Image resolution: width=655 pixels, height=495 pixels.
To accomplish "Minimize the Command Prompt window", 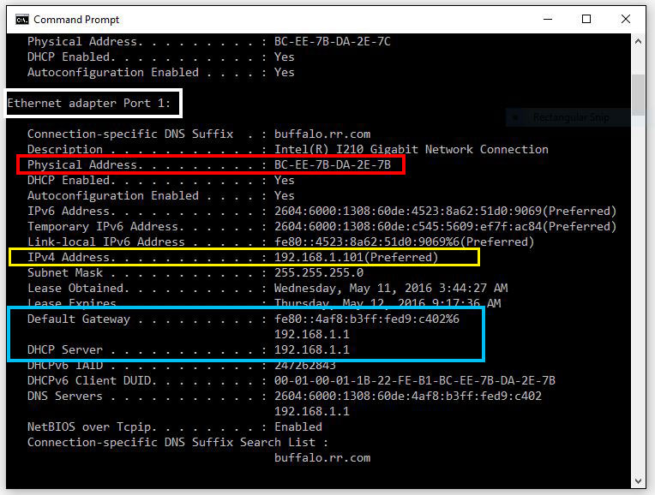I will [x=548, y=19].
